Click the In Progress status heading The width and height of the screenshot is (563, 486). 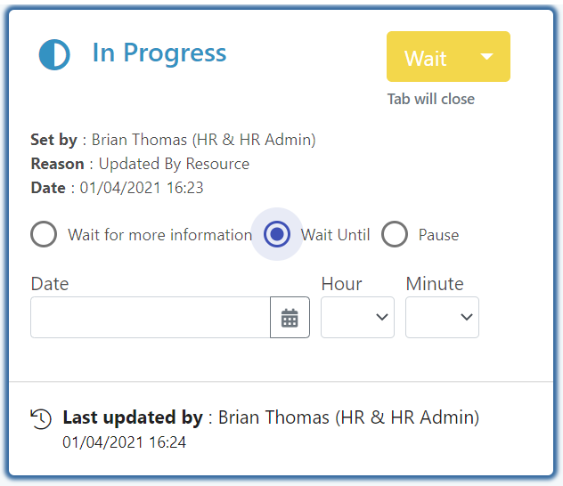[x=159, y=53]
